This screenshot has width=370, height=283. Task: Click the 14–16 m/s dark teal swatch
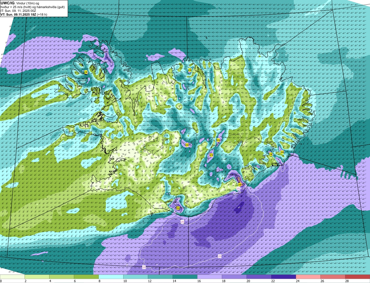[x=185, y=277]
